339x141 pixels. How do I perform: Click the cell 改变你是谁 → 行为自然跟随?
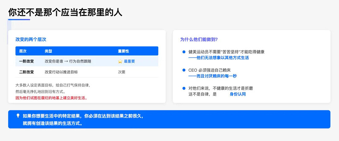click(68, 61)
